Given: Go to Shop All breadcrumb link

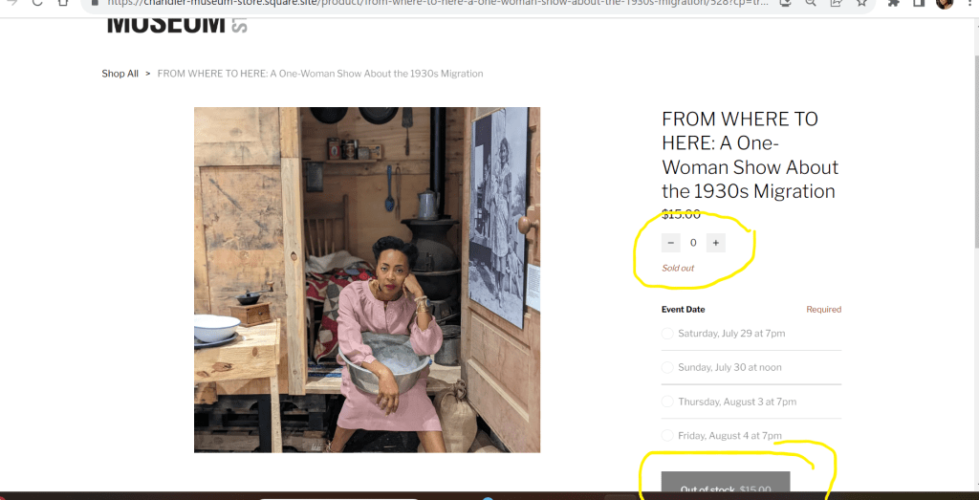Looking at the screenshot, I should (x=120, y=74).
